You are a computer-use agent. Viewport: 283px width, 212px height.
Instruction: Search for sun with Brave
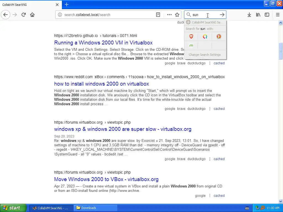191,37
